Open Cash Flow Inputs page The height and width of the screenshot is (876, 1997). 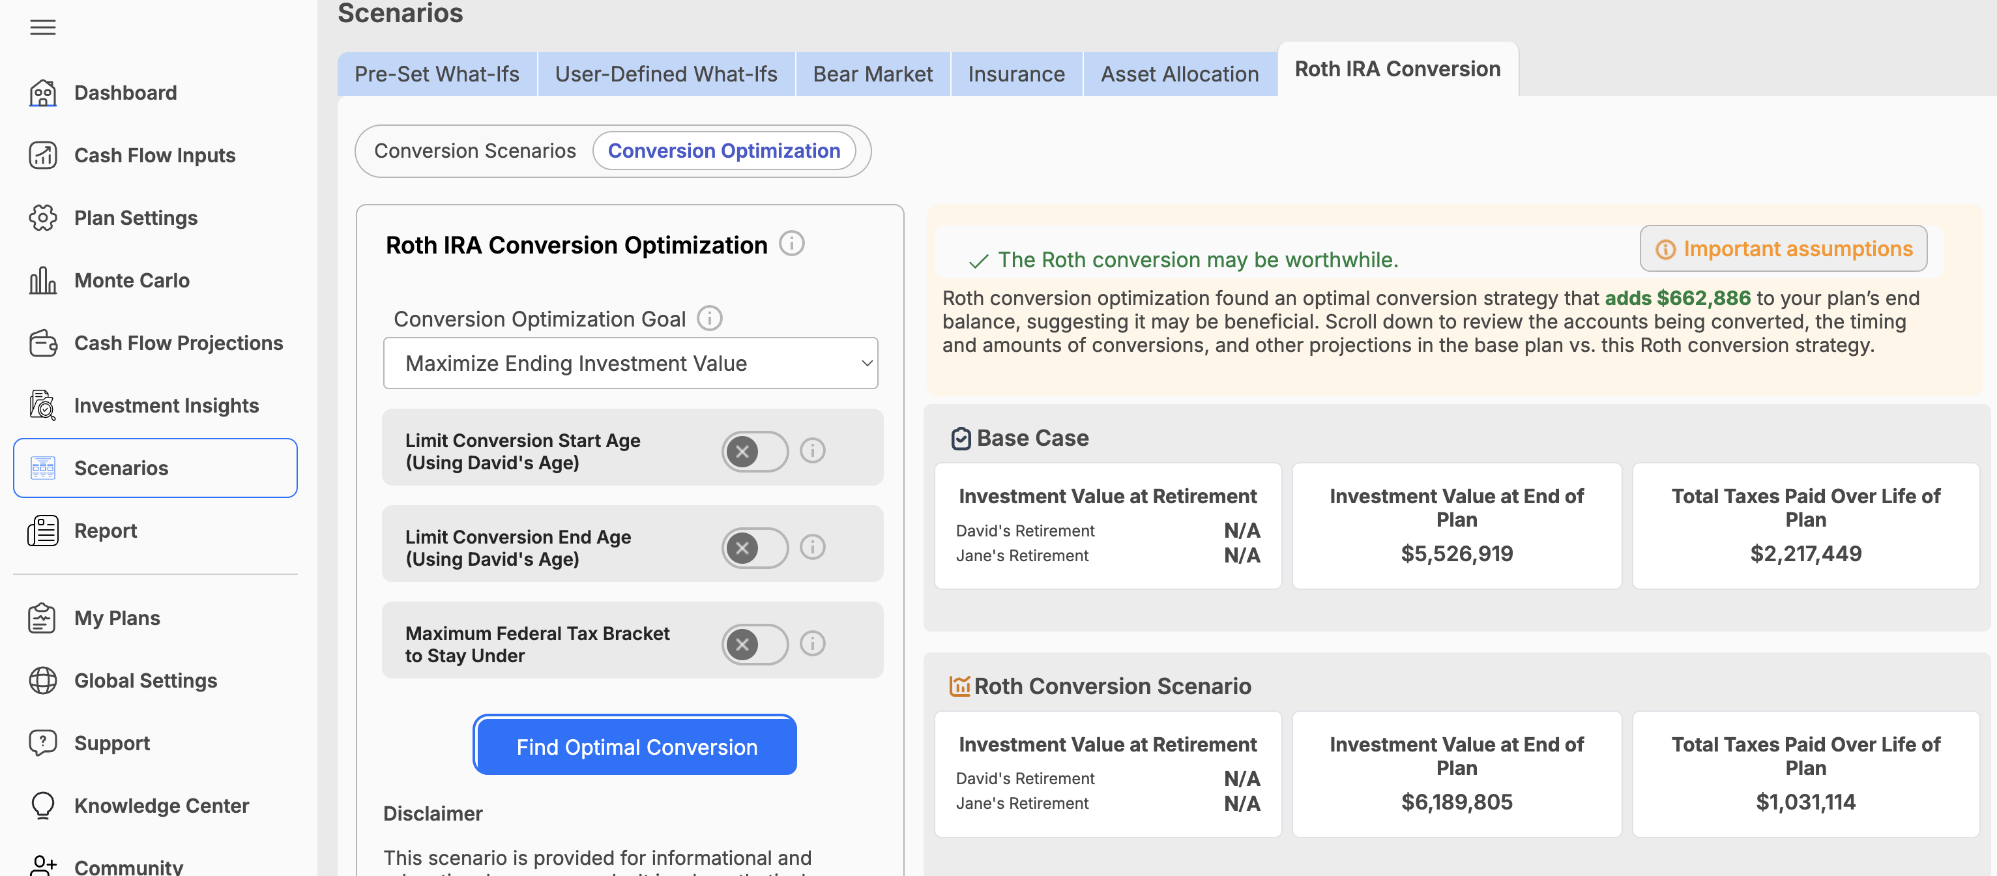click(x=156, y=155)
